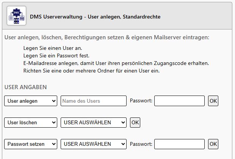Confirm user deletion with its OK button
This screenshot has width=235, height=159.
[135, 122]
